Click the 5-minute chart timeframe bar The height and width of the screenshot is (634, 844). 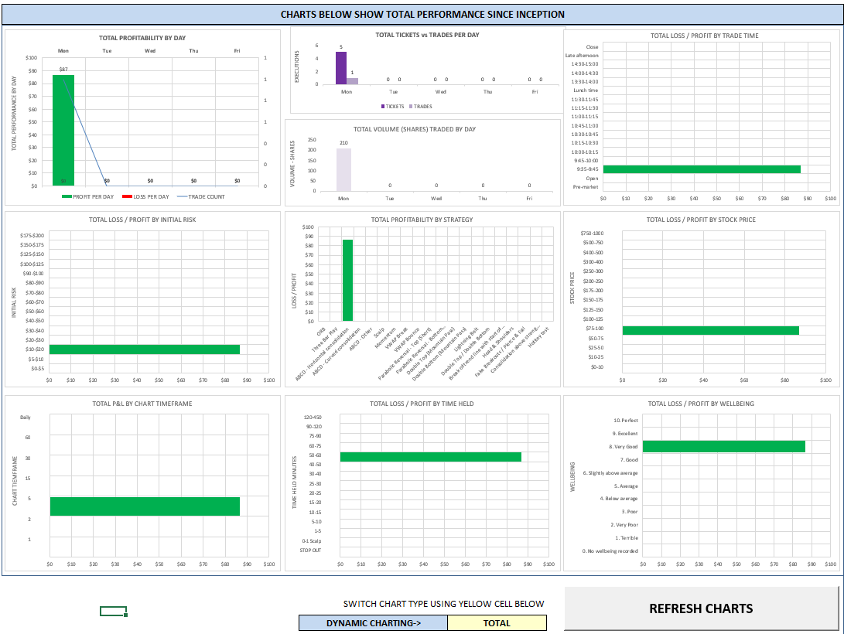tap(145, 506)
